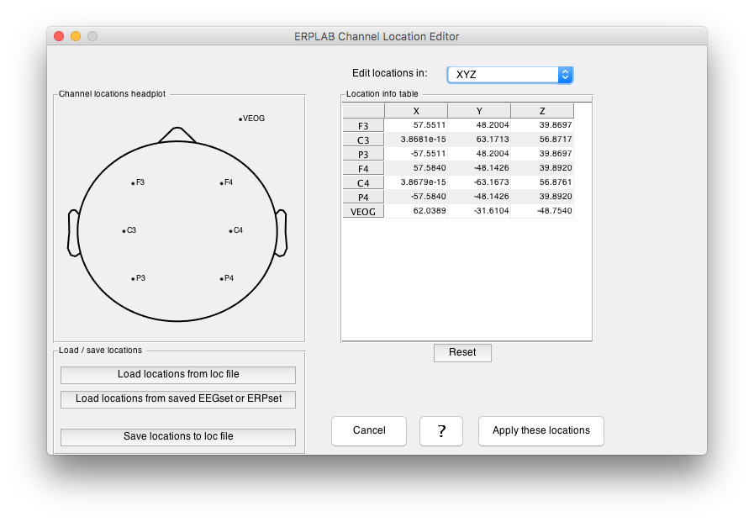
Task: Edit P3 X value -57.5511
Action: tap(416, 154)
